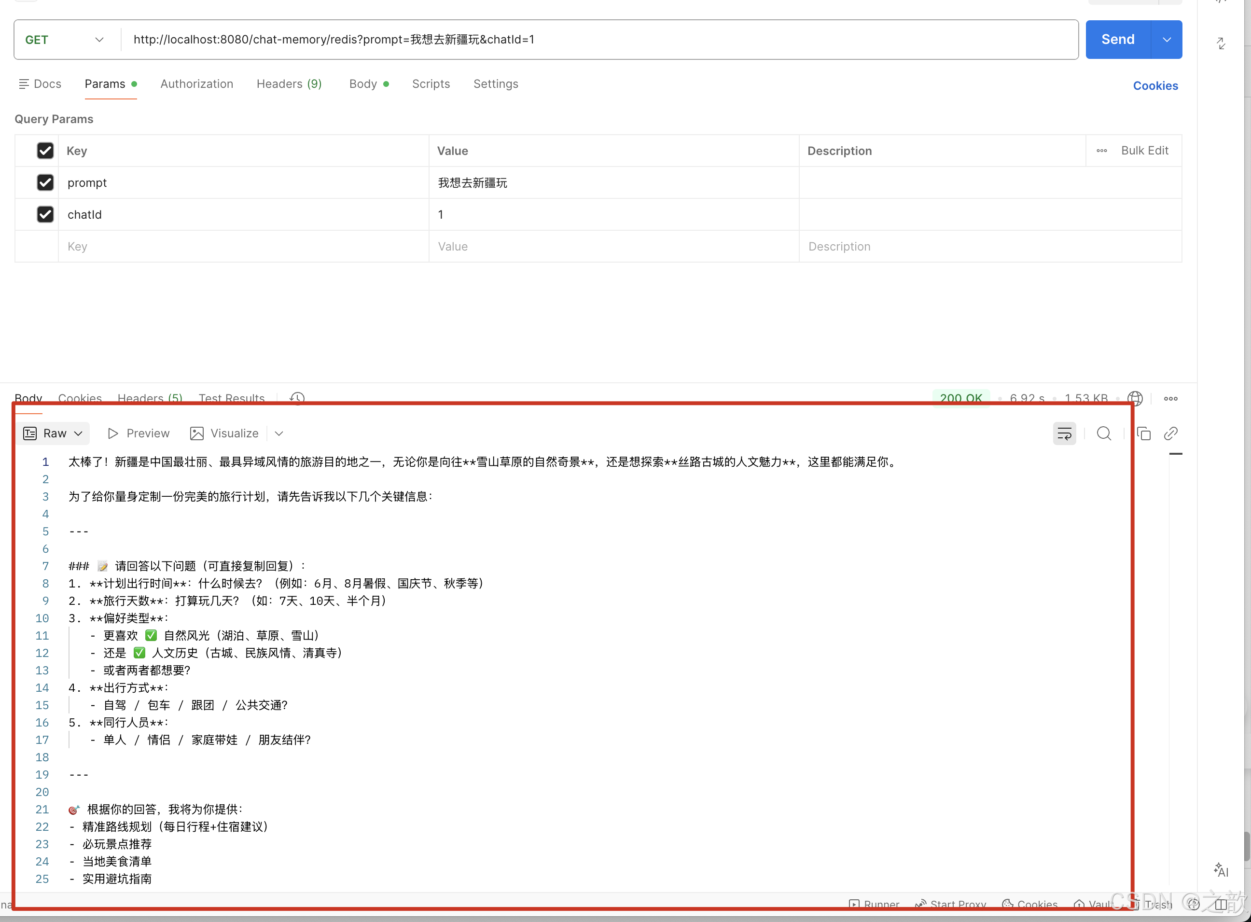
Task: Open the three-dot response options menu
Action: coord(1171,399)
